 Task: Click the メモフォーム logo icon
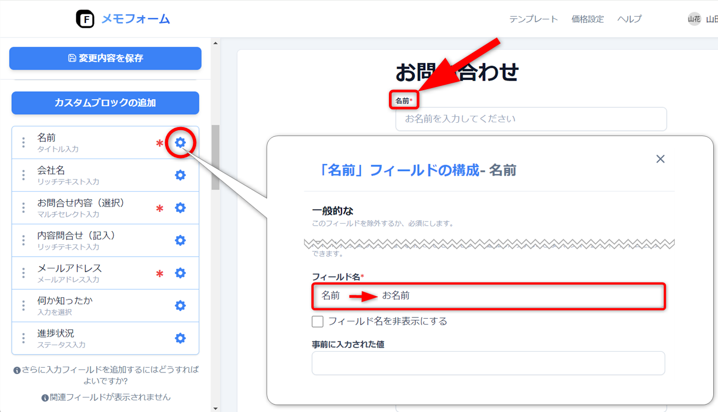click(85, 19)
